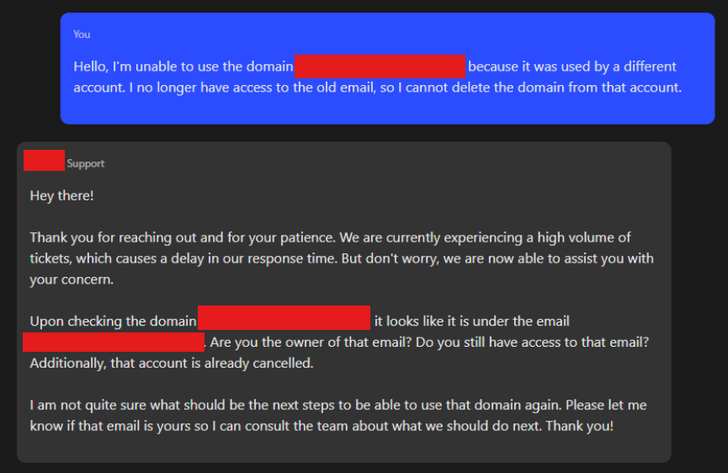Click the "Upon checking the domain" text

tap(113, 321)
